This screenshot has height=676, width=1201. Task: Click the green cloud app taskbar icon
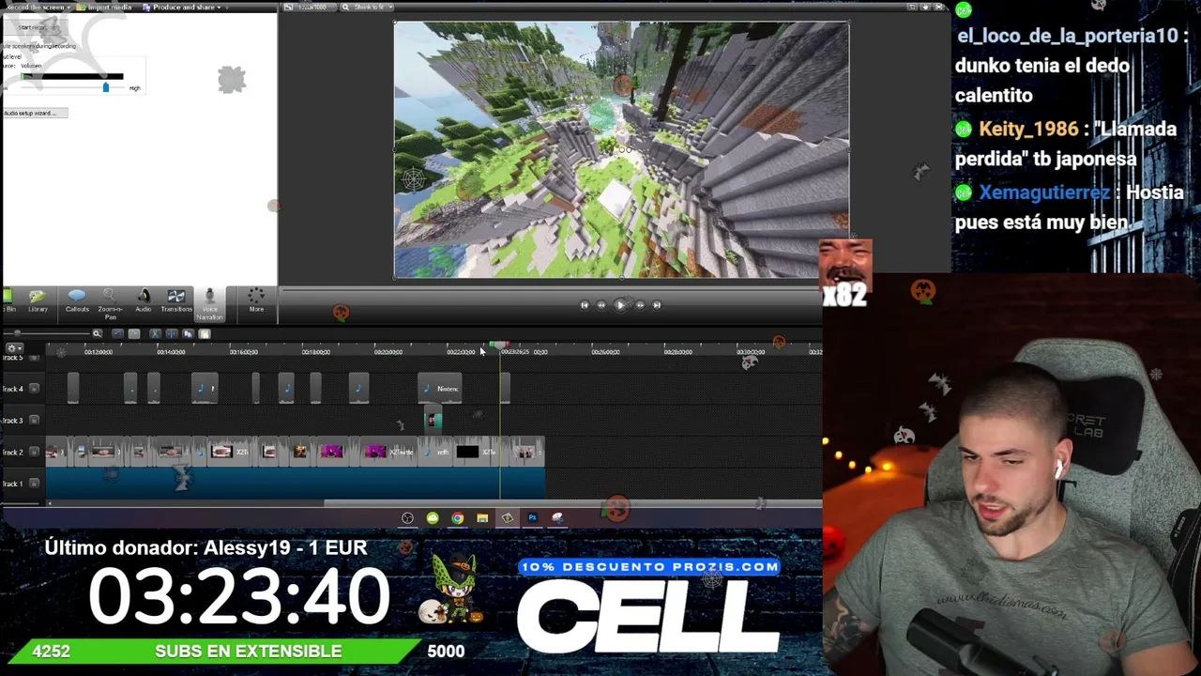coord(433,518)
